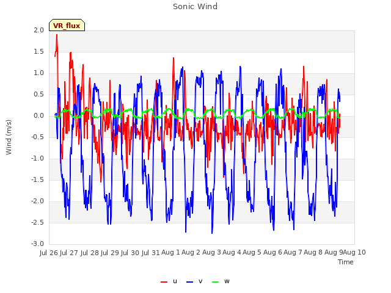Click the Time x-axis label
The image size is (391, 293).
pos(346,262)
